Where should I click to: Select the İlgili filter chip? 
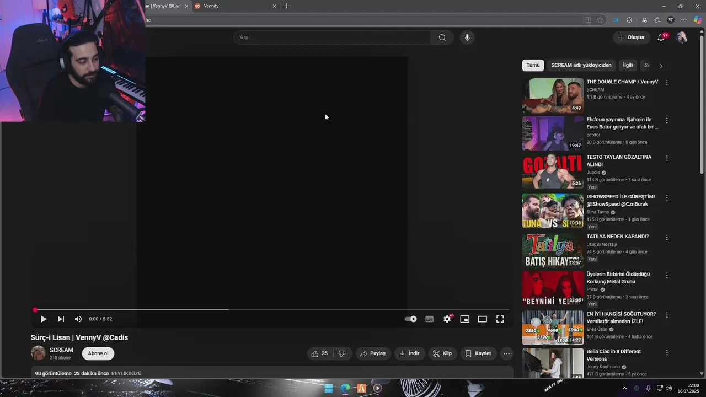point(628,65)
